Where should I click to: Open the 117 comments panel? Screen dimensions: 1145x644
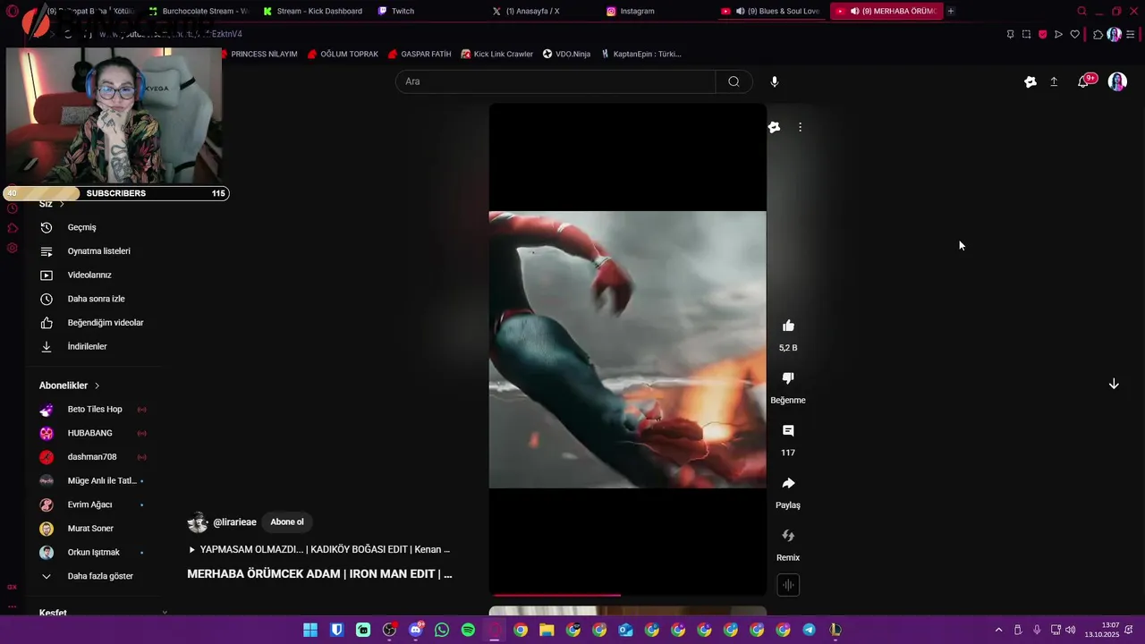pyautogui.click(x=788, y=431)
